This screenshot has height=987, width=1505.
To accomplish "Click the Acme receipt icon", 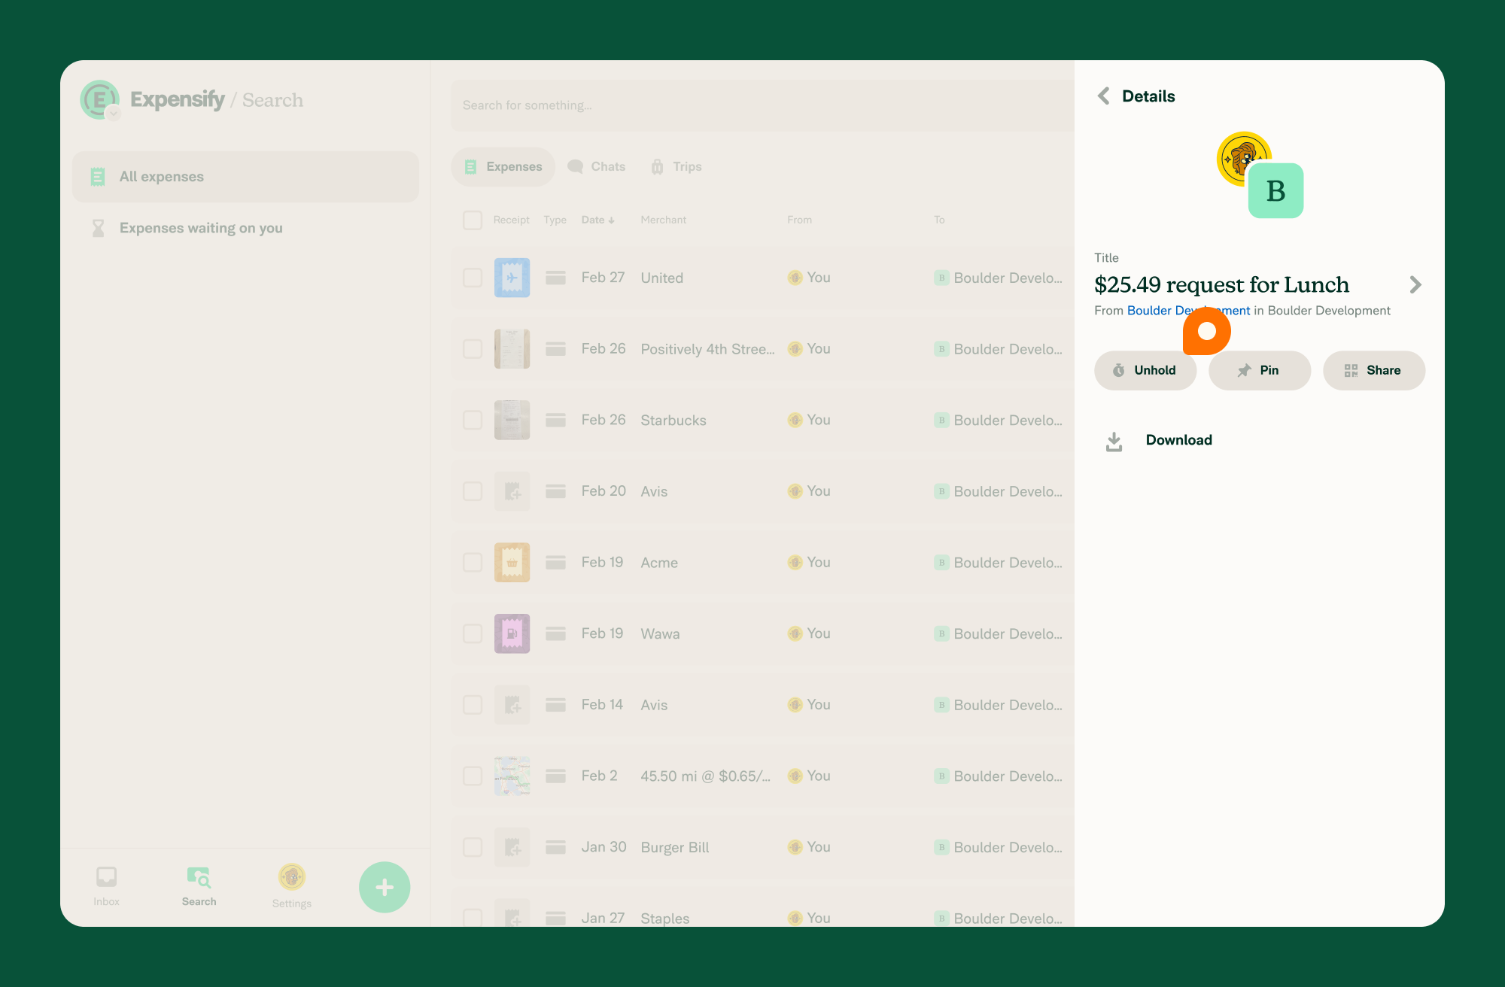I will pos(512,563).
